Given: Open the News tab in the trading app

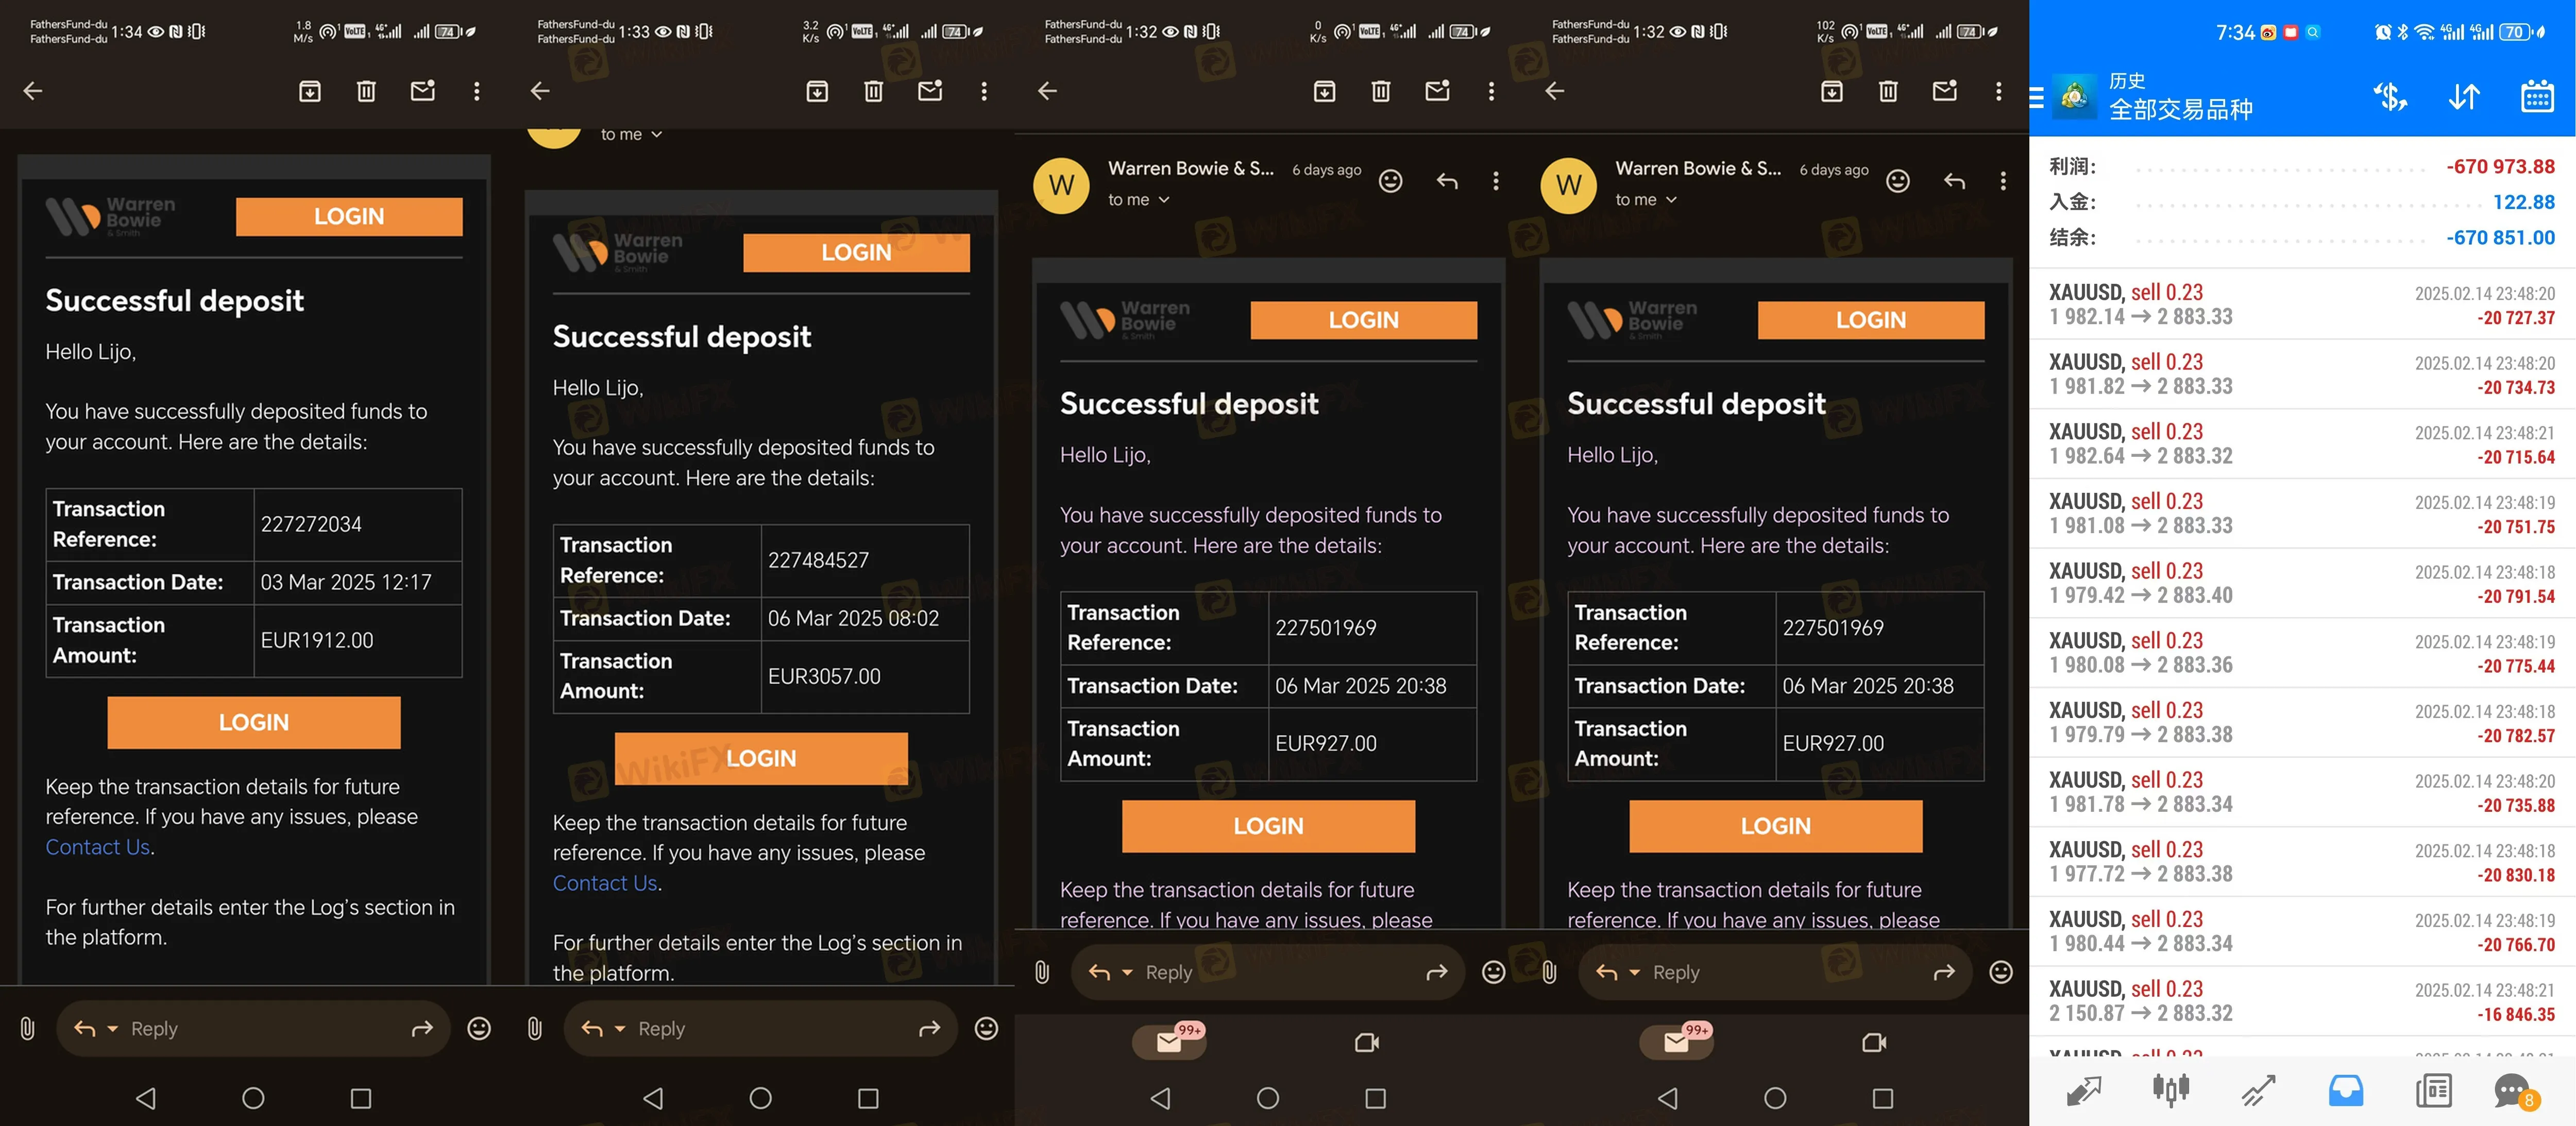Looking at the screenshot, I should pyautogui.click(x=2433, y=1090).
